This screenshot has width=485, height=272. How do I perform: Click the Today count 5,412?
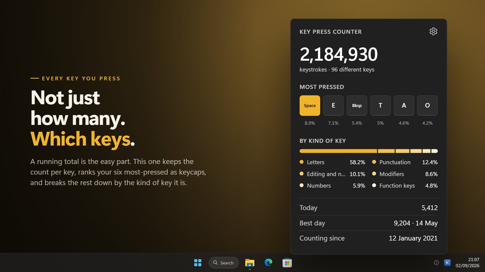[430, 208]
